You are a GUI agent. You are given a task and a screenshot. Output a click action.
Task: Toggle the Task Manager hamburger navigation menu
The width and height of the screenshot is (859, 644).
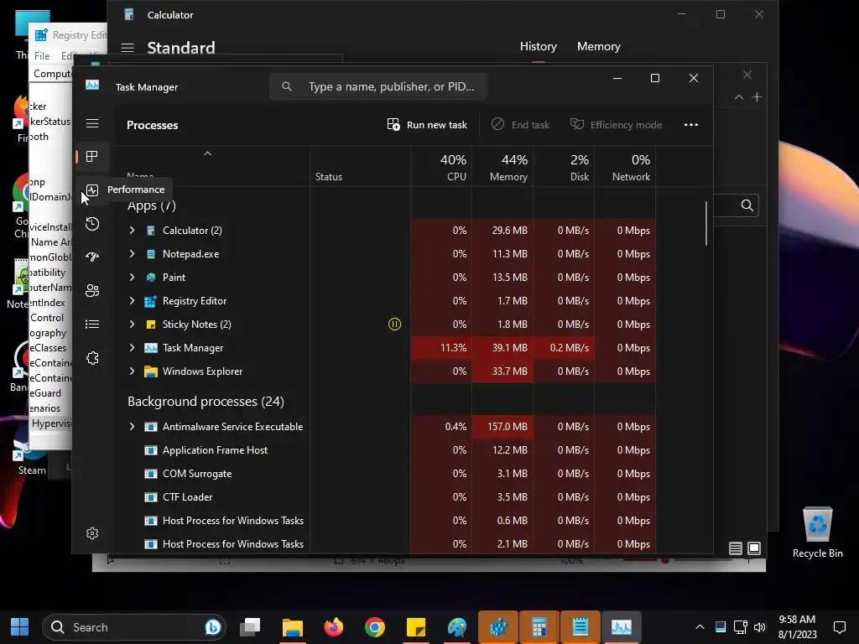point(92,123)
